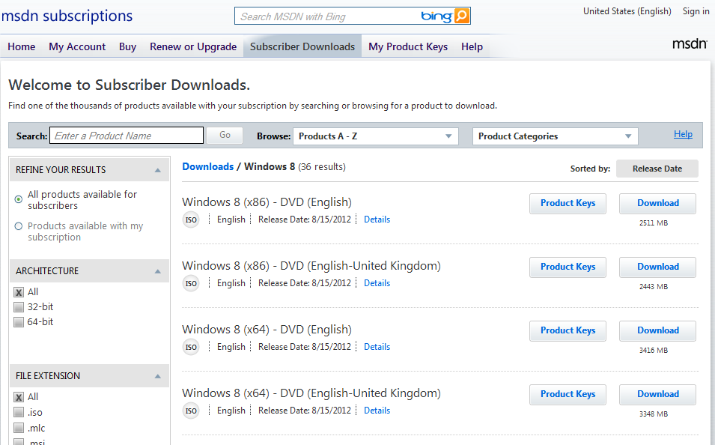Collapse the Architecture filter section
Image resolution: width=715 pixels, height=445 pixels.
(x=158, y=271)
